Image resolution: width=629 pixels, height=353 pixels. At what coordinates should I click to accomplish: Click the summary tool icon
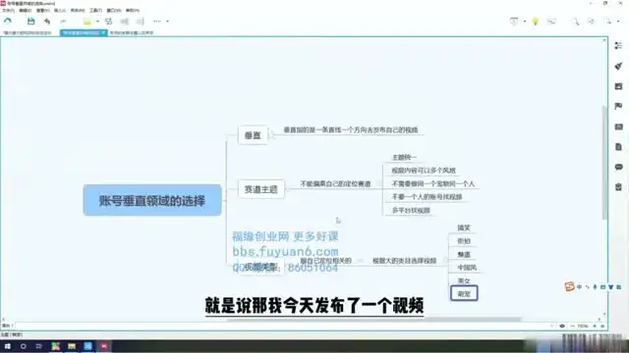pyautogui.click(x=141, y=22)
